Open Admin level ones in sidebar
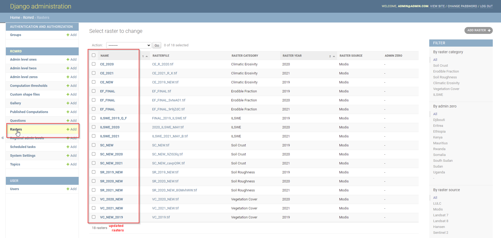 coord(23,60)
